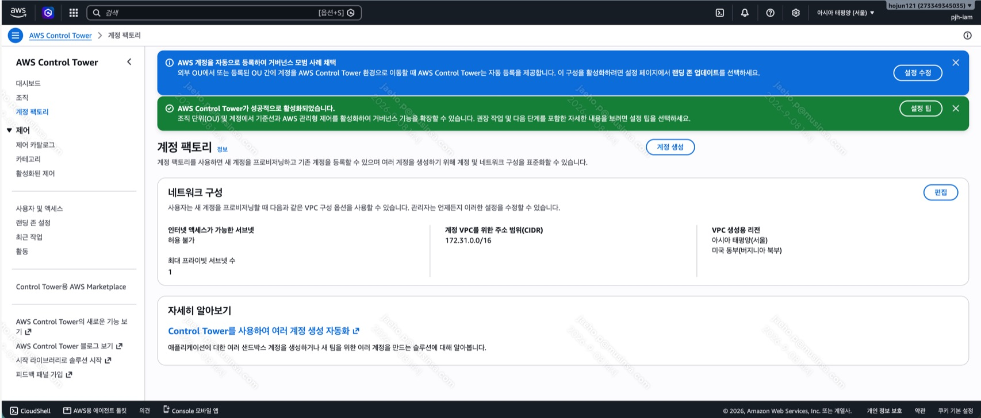The image size is (981, 418).
Task: Focus the 검색 search field
Action: click(x=224, y=13)
